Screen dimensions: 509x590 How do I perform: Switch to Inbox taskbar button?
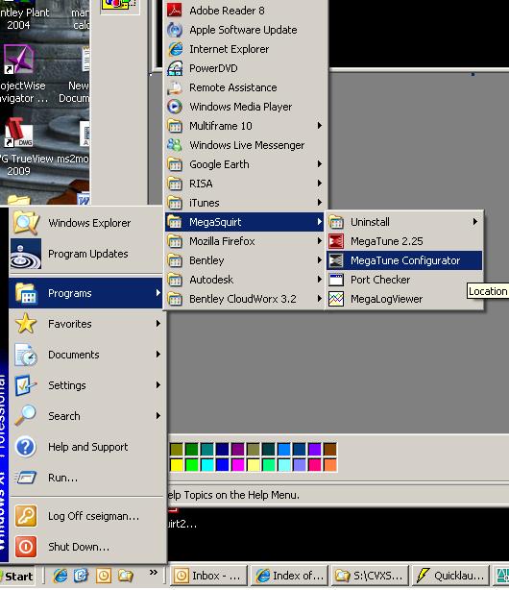[x=208, y=576]
